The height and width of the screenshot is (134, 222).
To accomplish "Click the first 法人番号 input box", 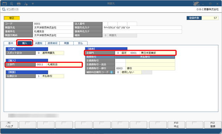I will [x=105, y=24].
